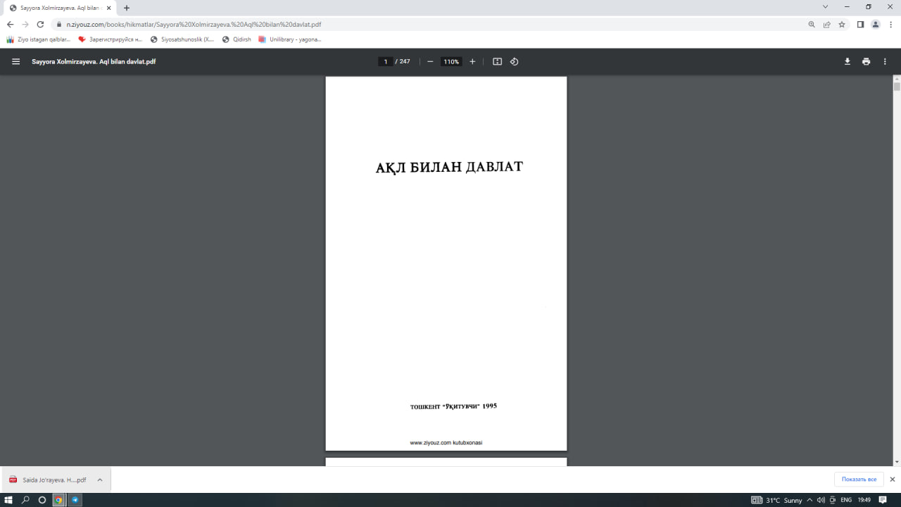The width and height of the screenshot is (901, 507).
Task: Select the fit-to-page view control
Action: click(x=497, y=61)
